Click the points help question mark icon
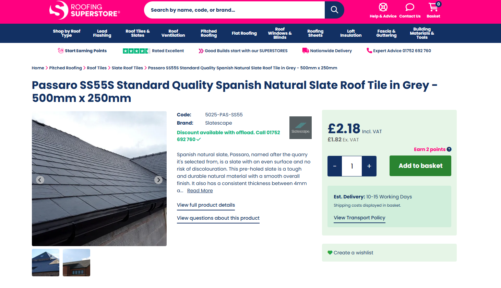 449,149
